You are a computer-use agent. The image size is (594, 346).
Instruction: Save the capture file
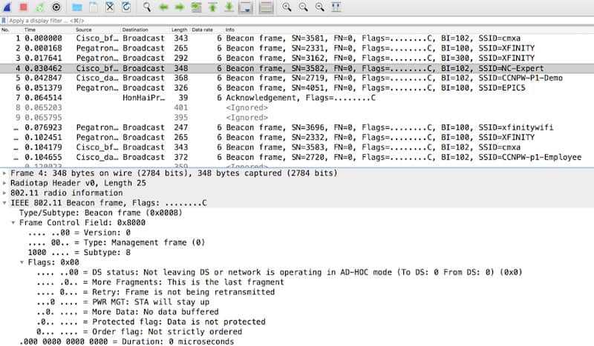94,7
